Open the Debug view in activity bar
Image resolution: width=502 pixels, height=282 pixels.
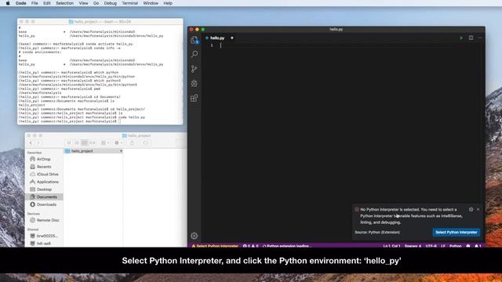195,84
